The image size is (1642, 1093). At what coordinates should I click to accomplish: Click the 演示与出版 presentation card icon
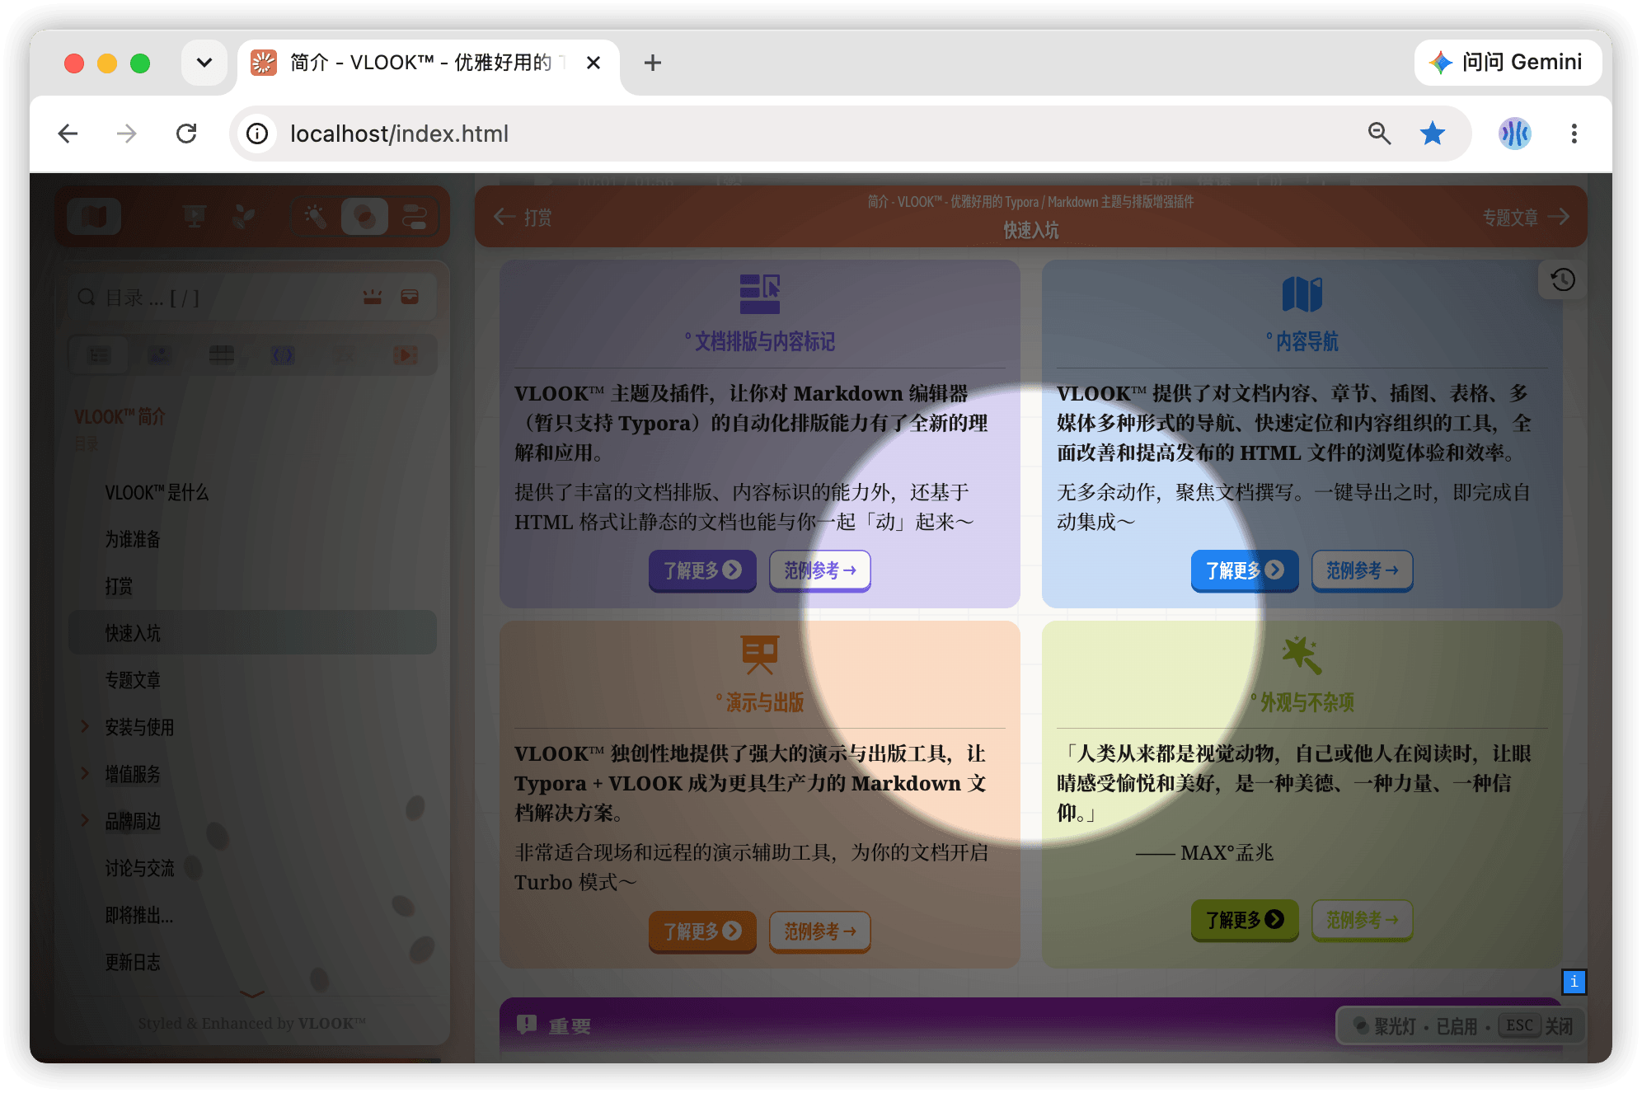pos(760,654)
